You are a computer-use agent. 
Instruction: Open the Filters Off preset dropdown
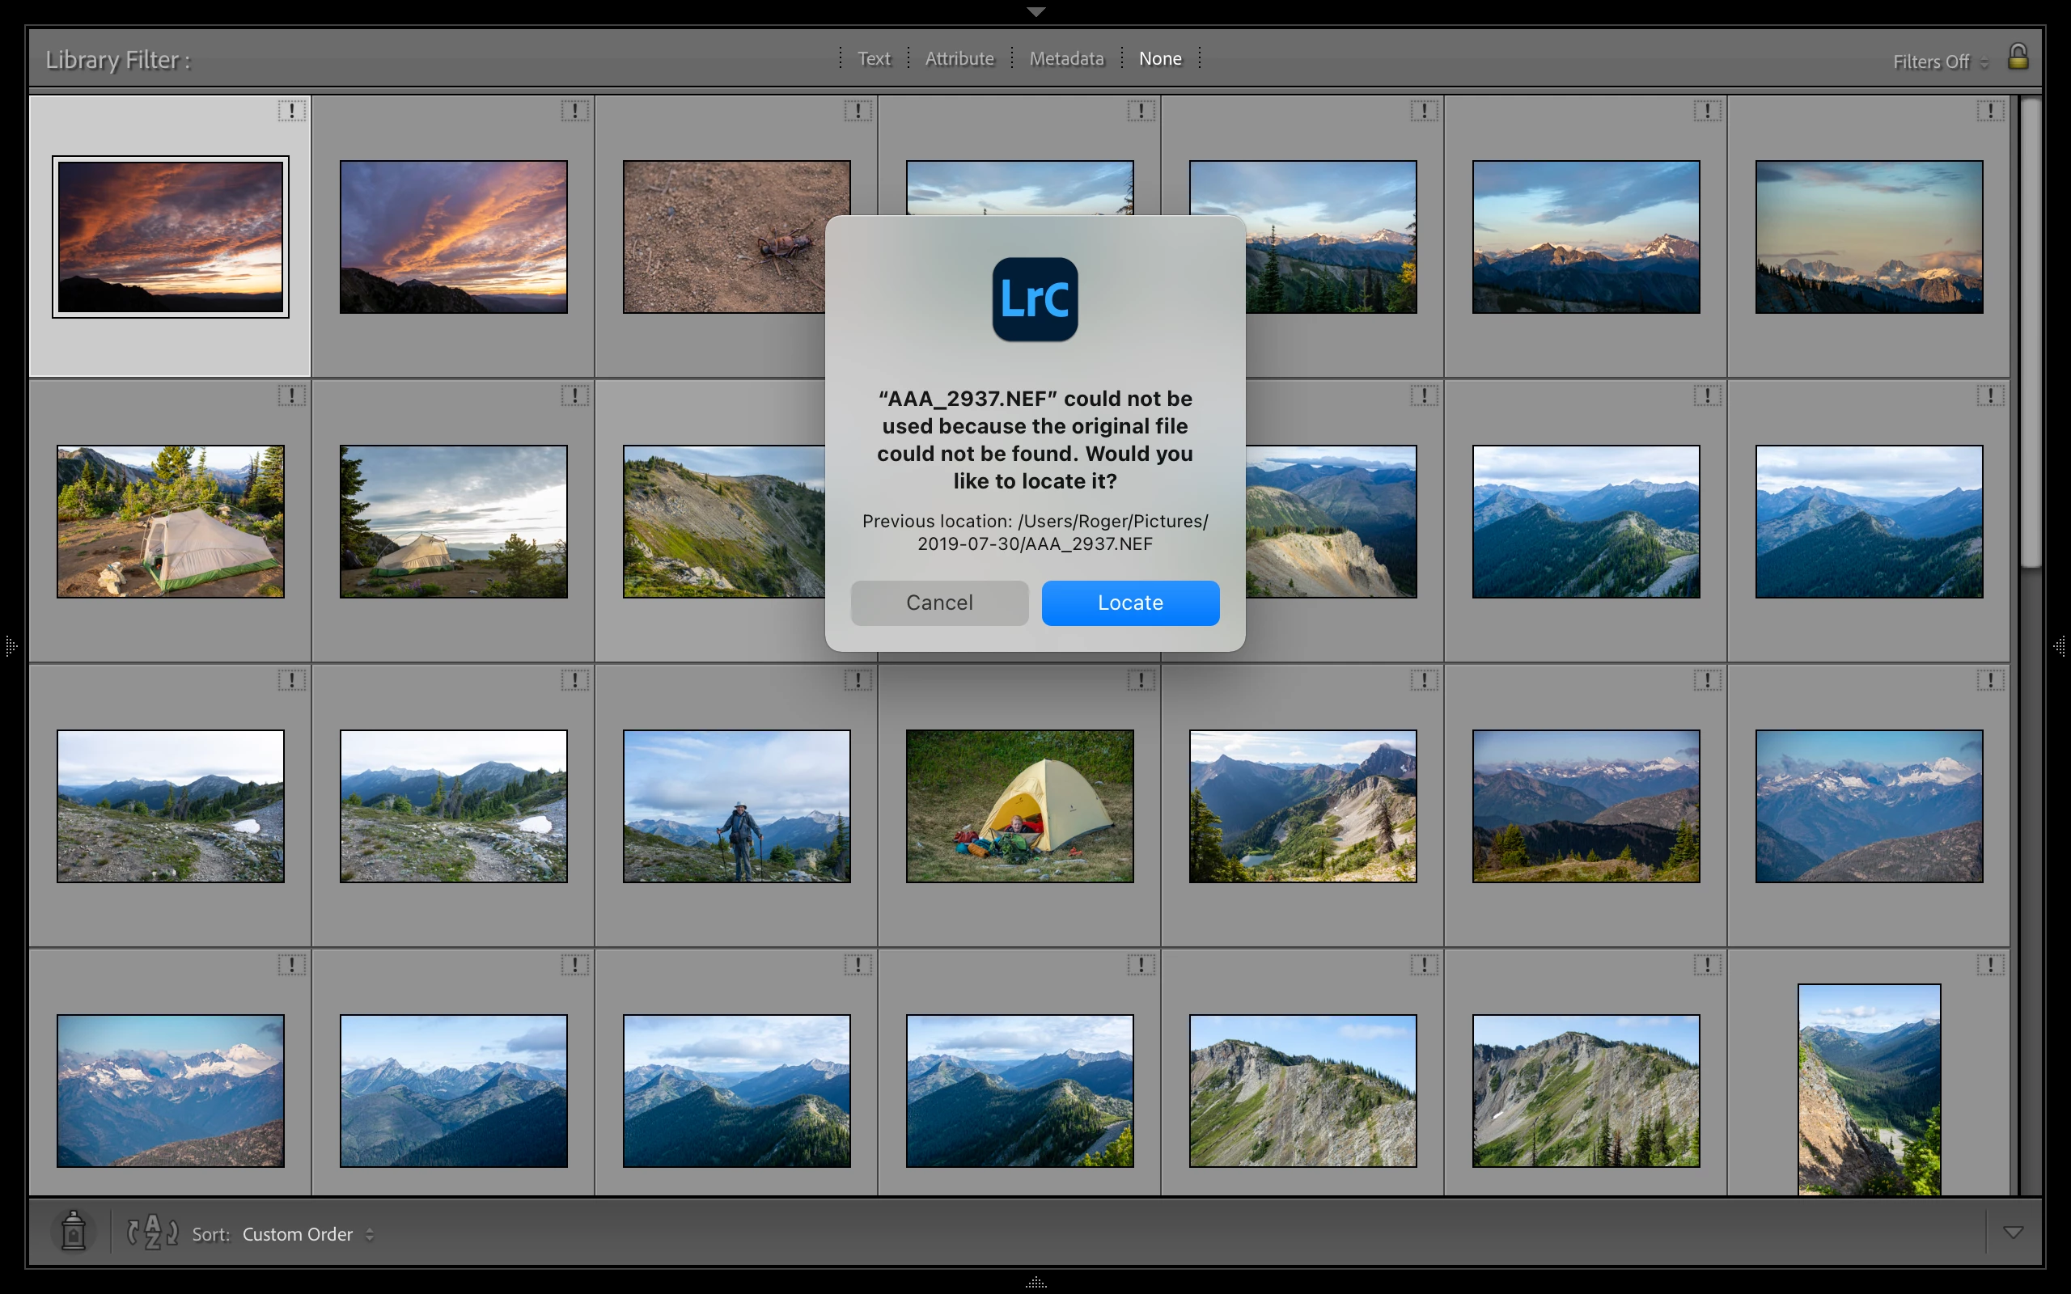pos(1939,61)
